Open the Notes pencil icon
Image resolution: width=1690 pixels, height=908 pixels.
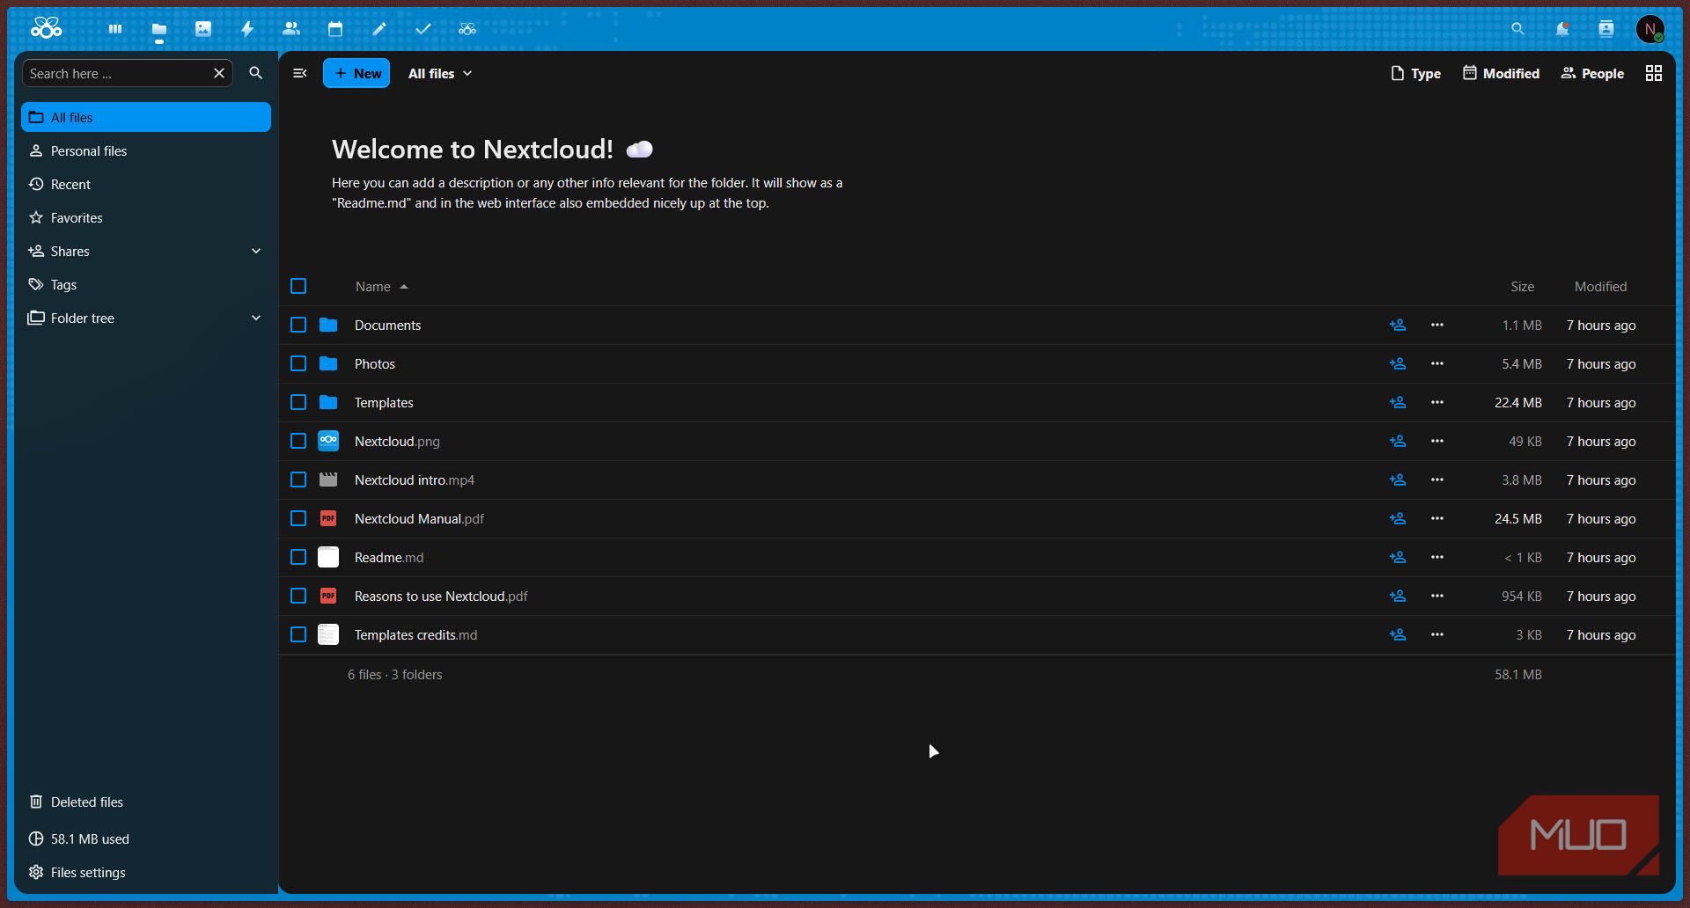[x=379, y=29]
